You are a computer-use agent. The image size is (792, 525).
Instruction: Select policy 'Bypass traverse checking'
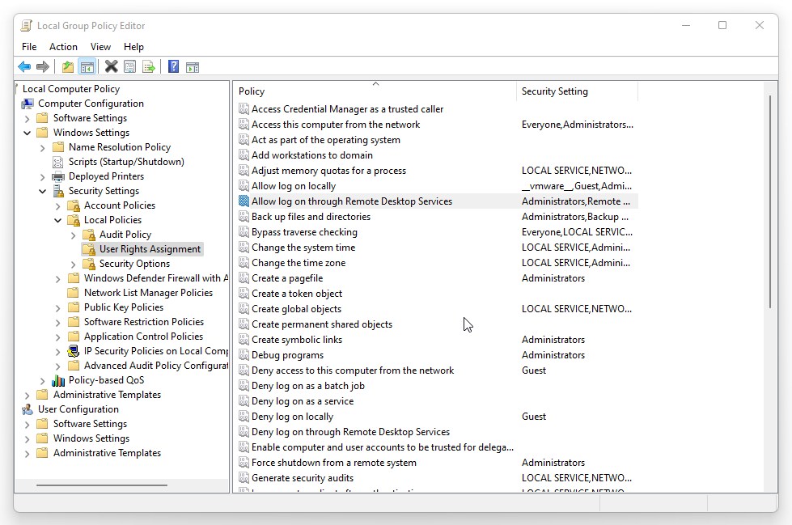304,232
